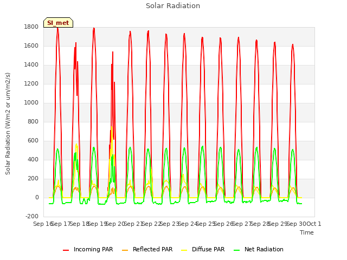Click the Sep 16 x-axis tick label
The image size is (347, 260).
(x=43, y=224)
